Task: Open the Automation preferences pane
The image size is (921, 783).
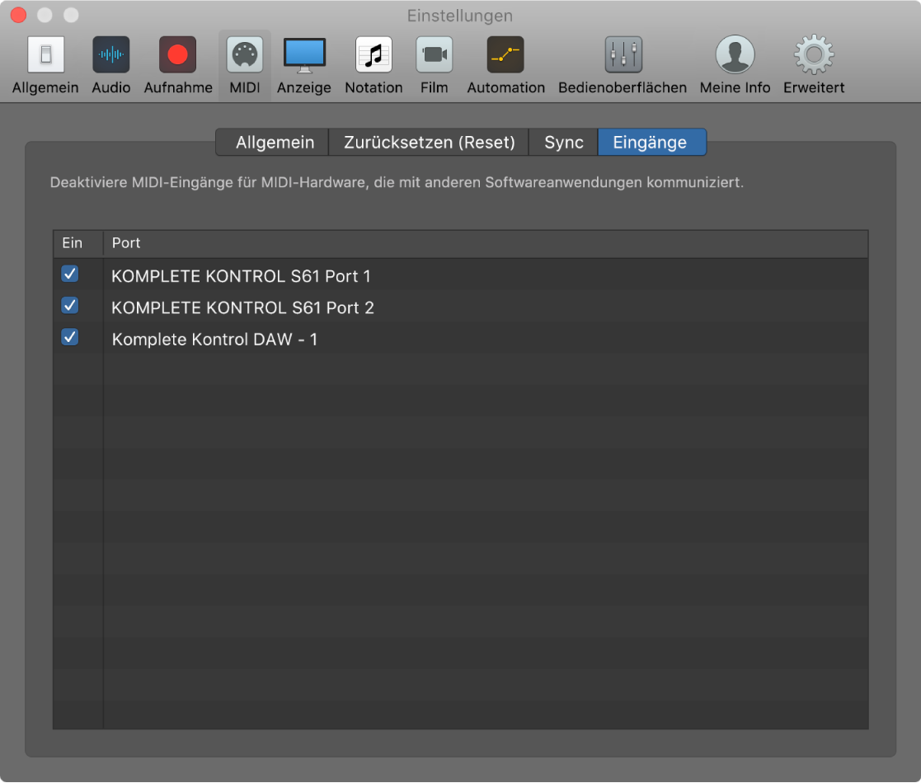Action: click(x=505, y=55)
